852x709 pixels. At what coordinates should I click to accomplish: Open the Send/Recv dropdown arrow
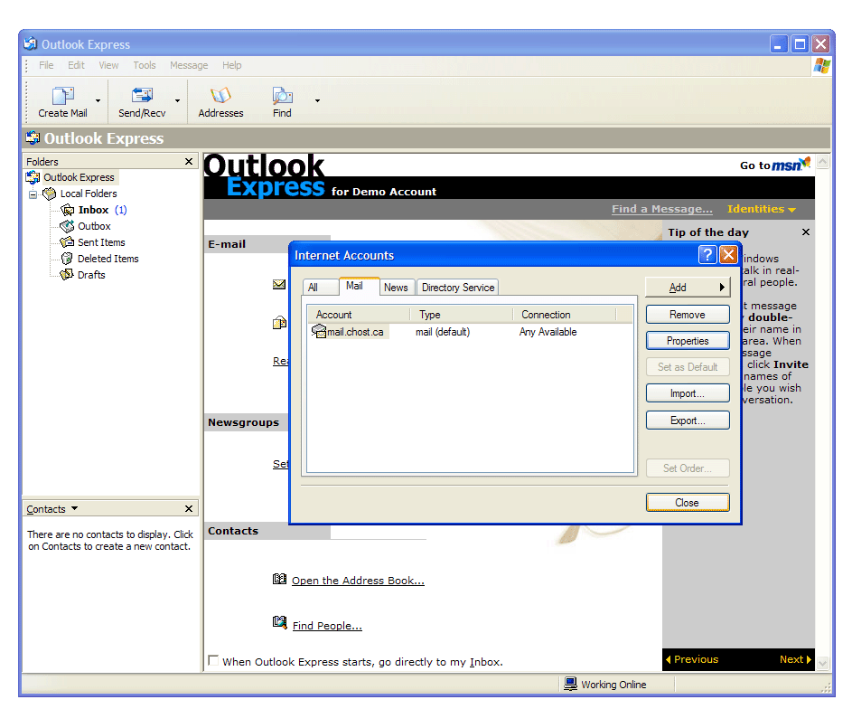tap(177, 100)
